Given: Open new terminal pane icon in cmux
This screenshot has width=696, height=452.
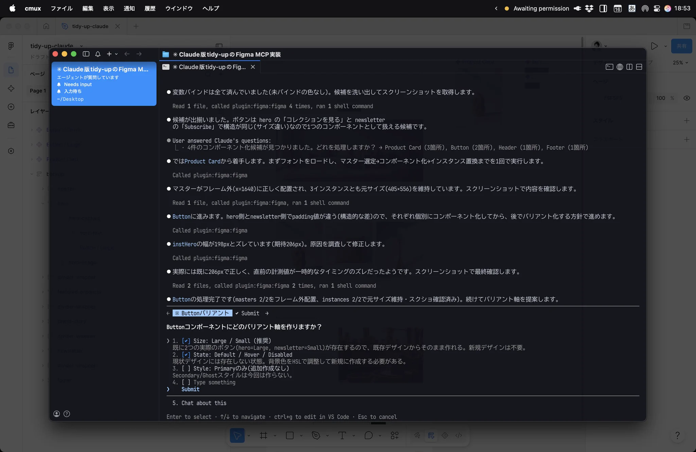Looking at the screenshot, I should click(x=609, y=67).
